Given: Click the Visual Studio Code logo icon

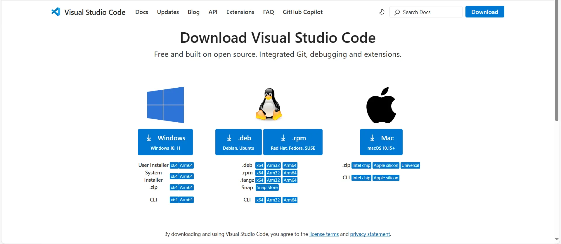Looking at the screenshot, I should [x=56, y=12].
